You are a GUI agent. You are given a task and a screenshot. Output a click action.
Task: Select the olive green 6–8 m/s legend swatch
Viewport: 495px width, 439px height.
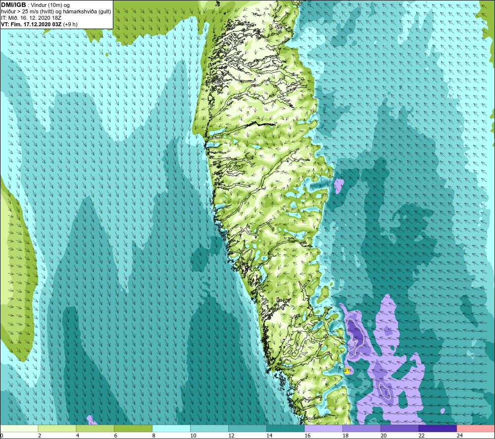tap(133, 428)
